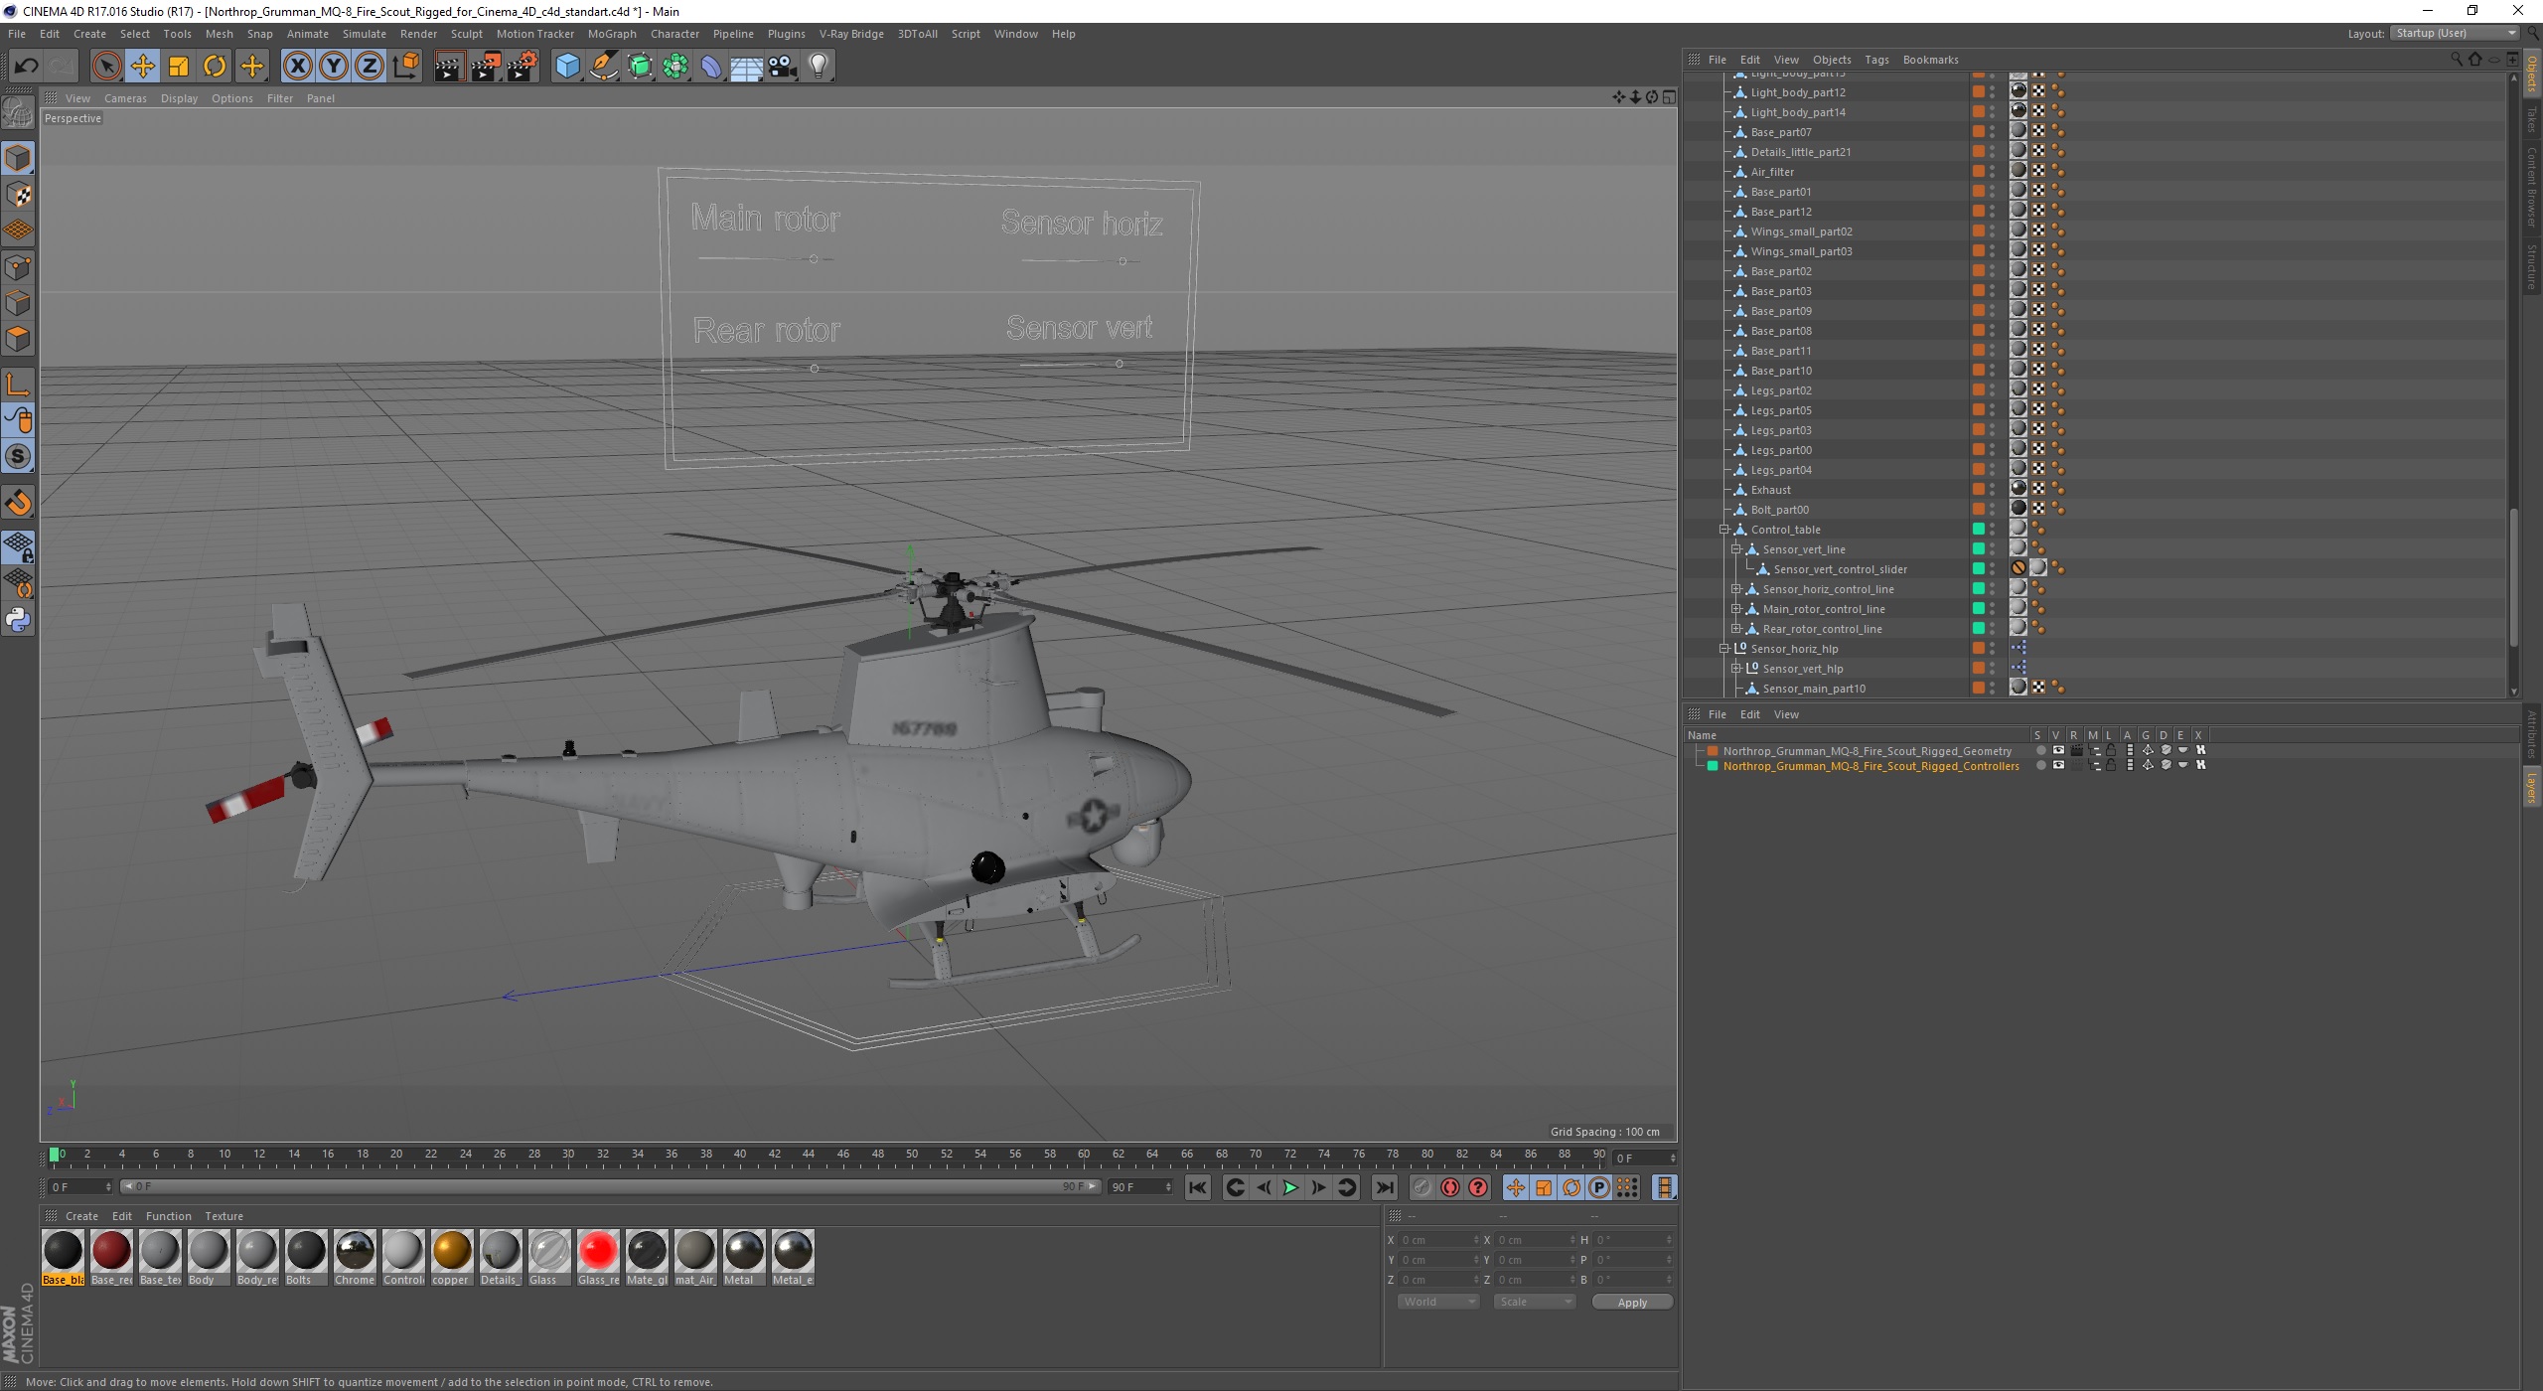Toggle X-axis lock
Viewport: 2543px width, 1391px height.
click(297, 67)
